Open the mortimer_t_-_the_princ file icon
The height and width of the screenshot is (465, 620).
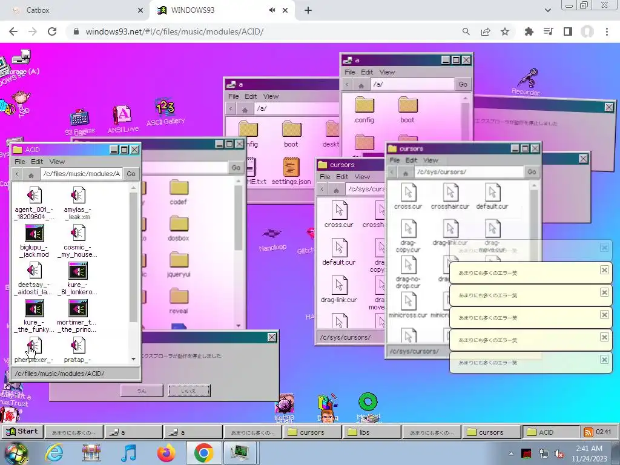click(x=77, y=308)
